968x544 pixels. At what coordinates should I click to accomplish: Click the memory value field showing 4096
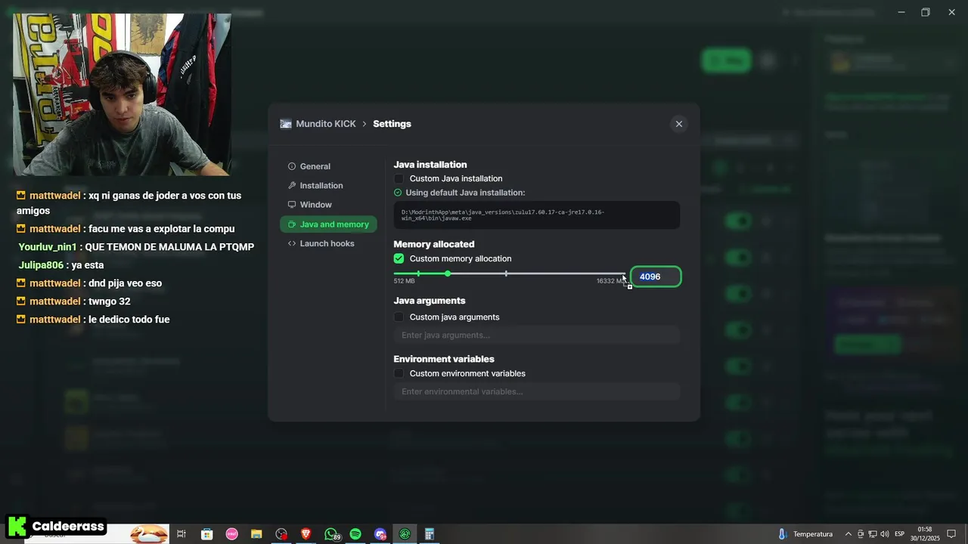click(x=656, y=277)
